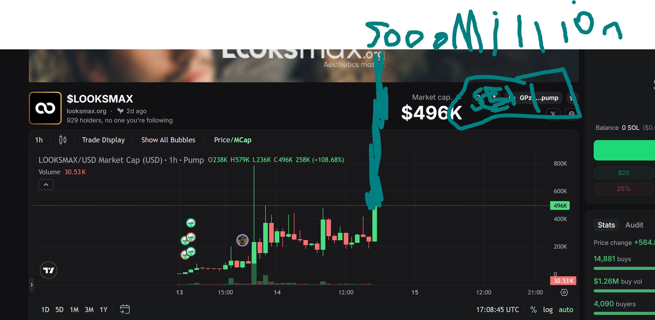The width and height of the screenshot is (655, 320).
Task: Click the LOOKSMAX/USD Market Cap chart title
Action: coord(121,160)
